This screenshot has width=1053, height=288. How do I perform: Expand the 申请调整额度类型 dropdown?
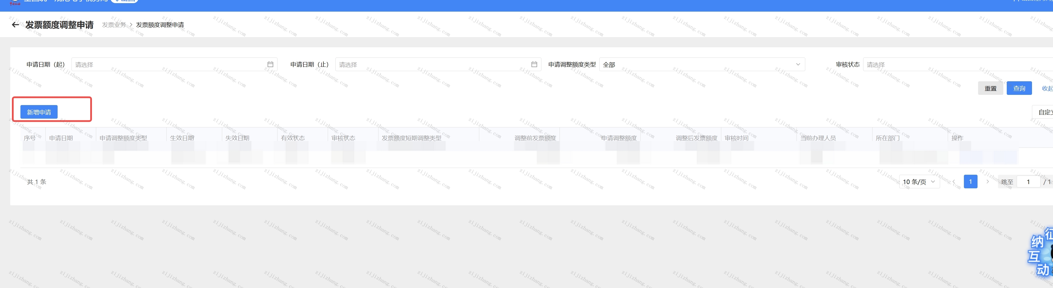pos(701,65)
